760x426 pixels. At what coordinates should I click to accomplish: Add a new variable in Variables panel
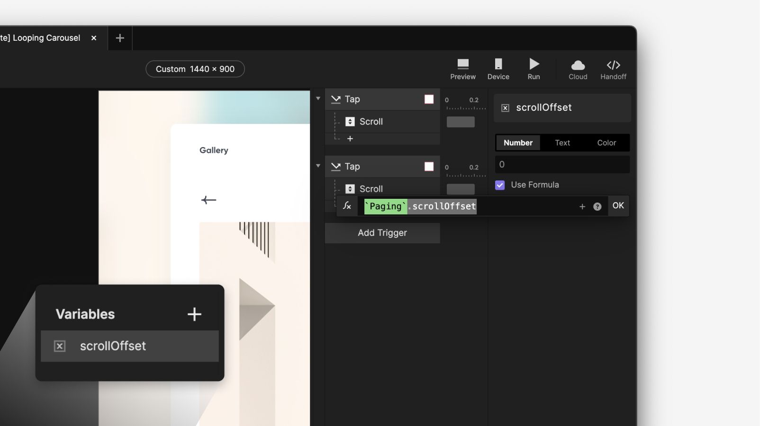coord(194,314)
